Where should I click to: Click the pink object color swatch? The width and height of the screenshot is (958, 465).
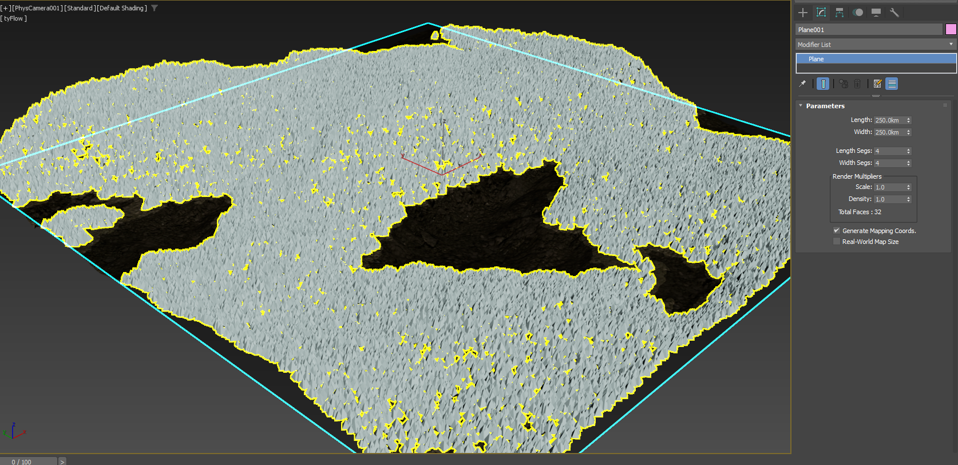(951, 29)
